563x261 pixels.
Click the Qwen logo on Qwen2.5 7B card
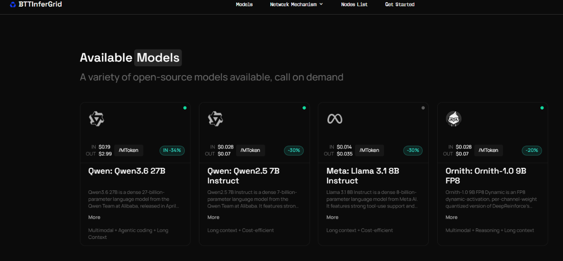[215, 119]
